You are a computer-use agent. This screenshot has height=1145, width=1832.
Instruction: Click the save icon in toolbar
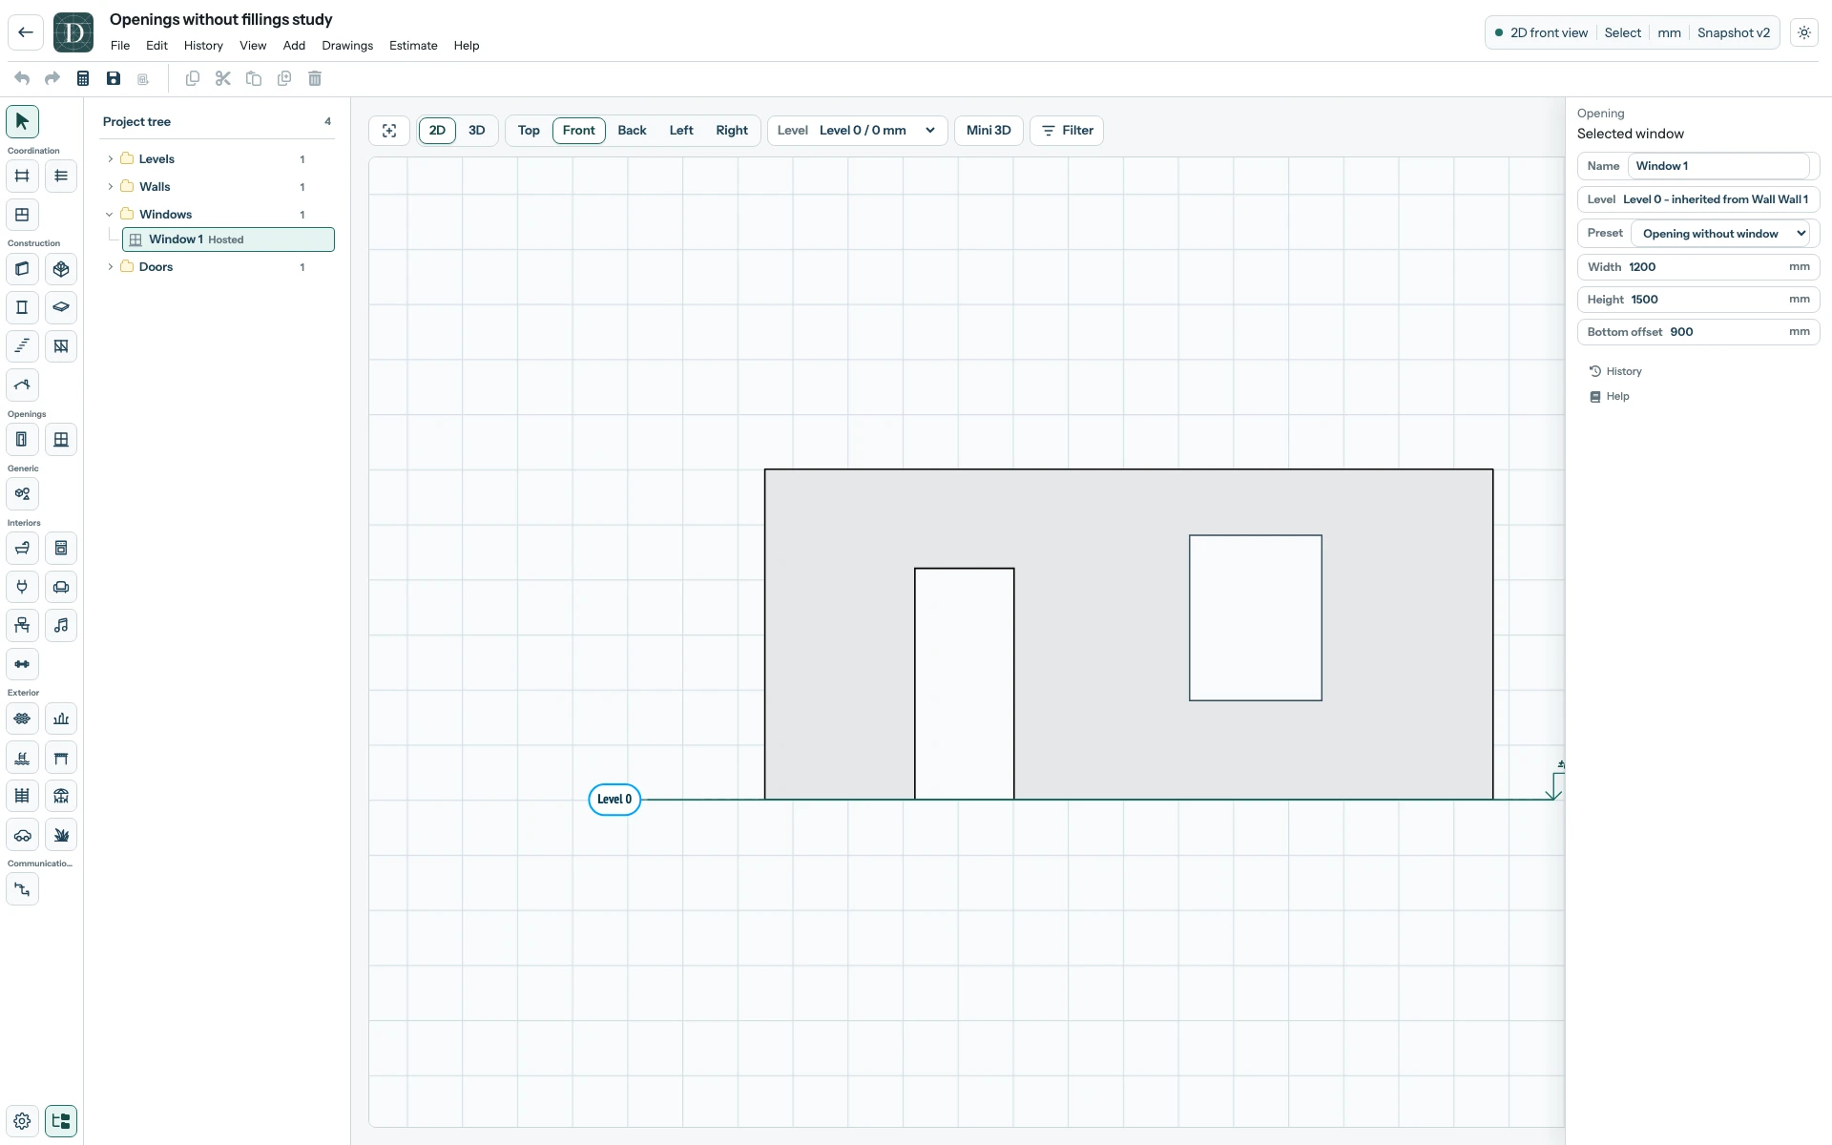pos(114,78)
